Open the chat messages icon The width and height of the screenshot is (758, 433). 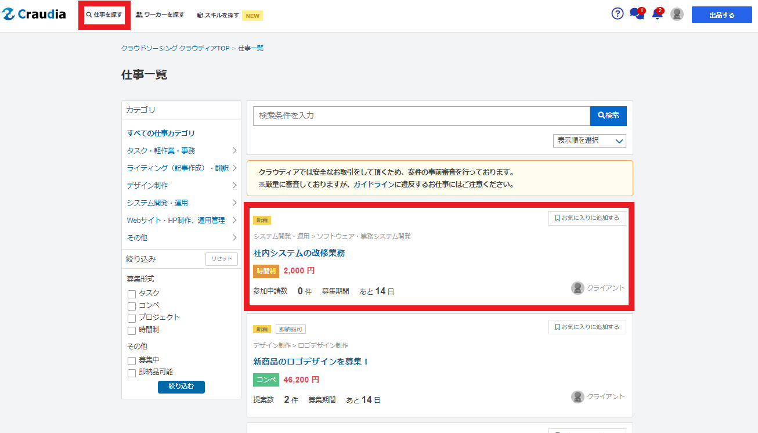coord(637,15)
